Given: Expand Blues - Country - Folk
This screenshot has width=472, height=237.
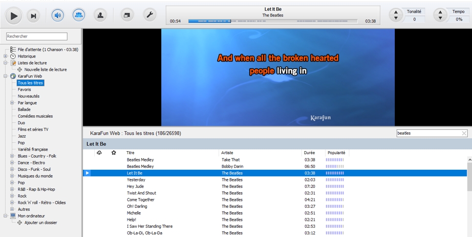Looking at the screenshot, I should (x=12, y=156).
